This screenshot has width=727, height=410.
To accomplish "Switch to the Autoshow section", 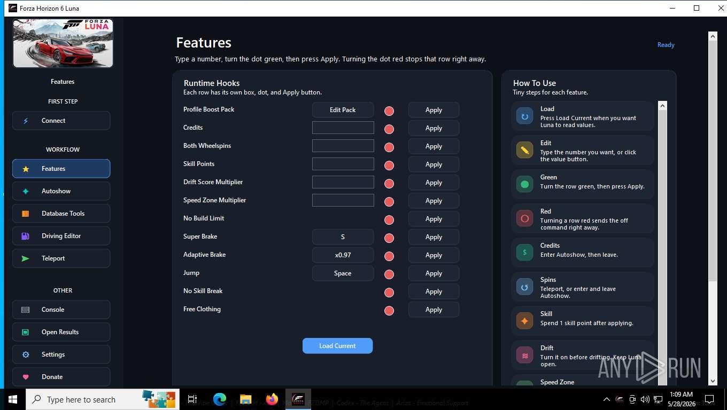I will (x=61, y=191).
